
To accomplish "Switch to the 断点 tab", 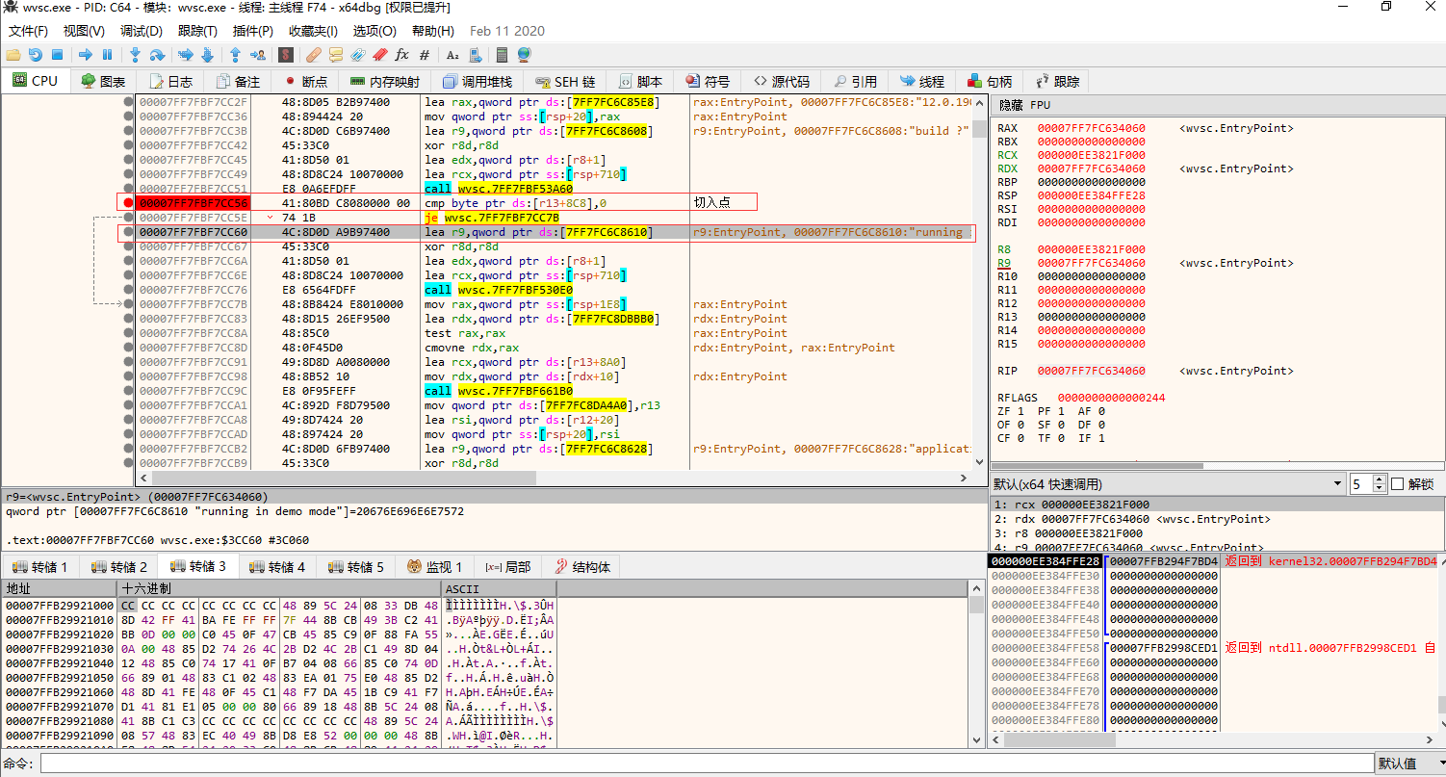I will click(x=305, y=82).
